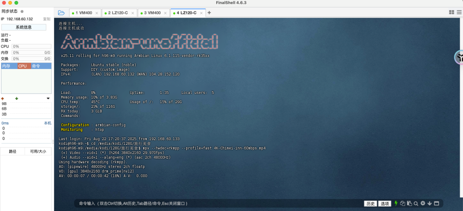Click the copy icon in the command bar
Screen dimensions: 463x211
[x=402, y=203]
